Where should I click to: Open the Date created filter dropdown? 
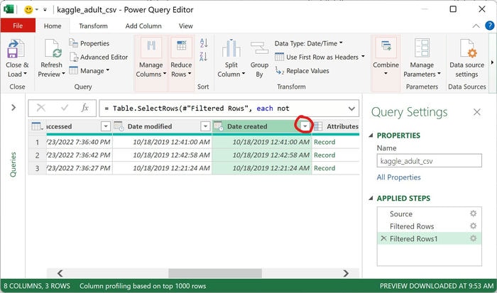pyautogui.click(x=305, y=126)
